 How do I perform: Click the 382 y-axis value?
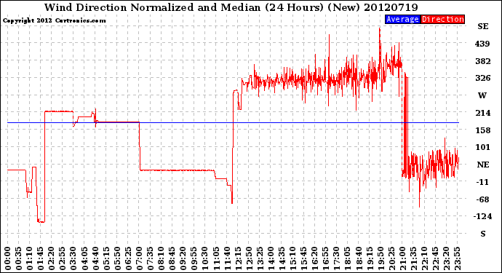click(x=483, y=61)
